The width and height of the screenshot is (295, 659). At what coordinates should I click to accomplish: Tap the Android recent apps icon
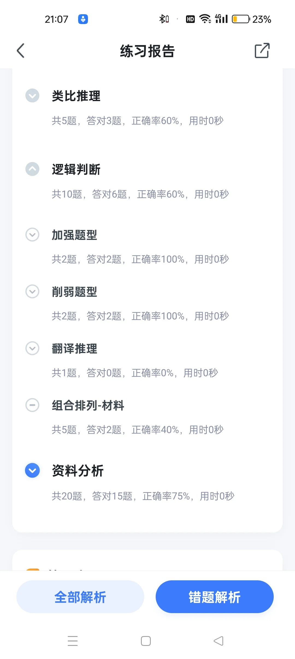[73, 641]
